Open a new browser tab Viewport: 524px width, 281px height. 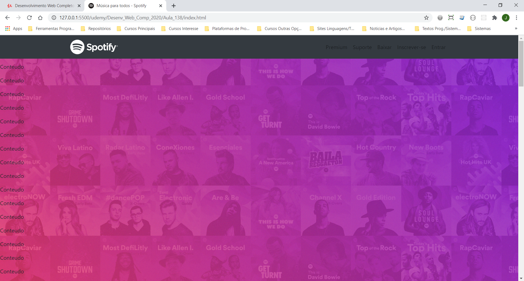174,6
